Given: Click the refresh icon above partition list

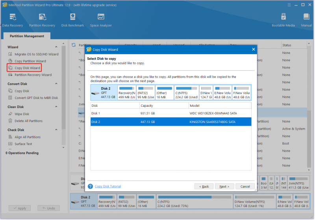Looking at the screenshot, I should [74, 45].
